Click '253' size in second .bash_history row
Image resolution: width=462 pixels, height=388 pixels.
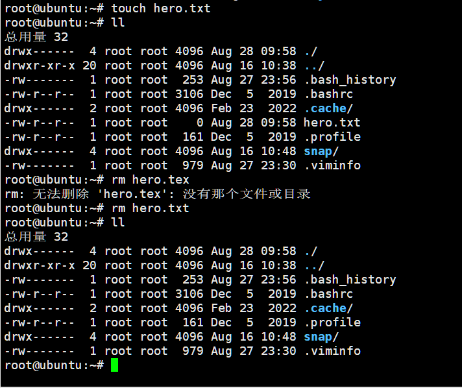pyautogui.click(x=193, y=280)
